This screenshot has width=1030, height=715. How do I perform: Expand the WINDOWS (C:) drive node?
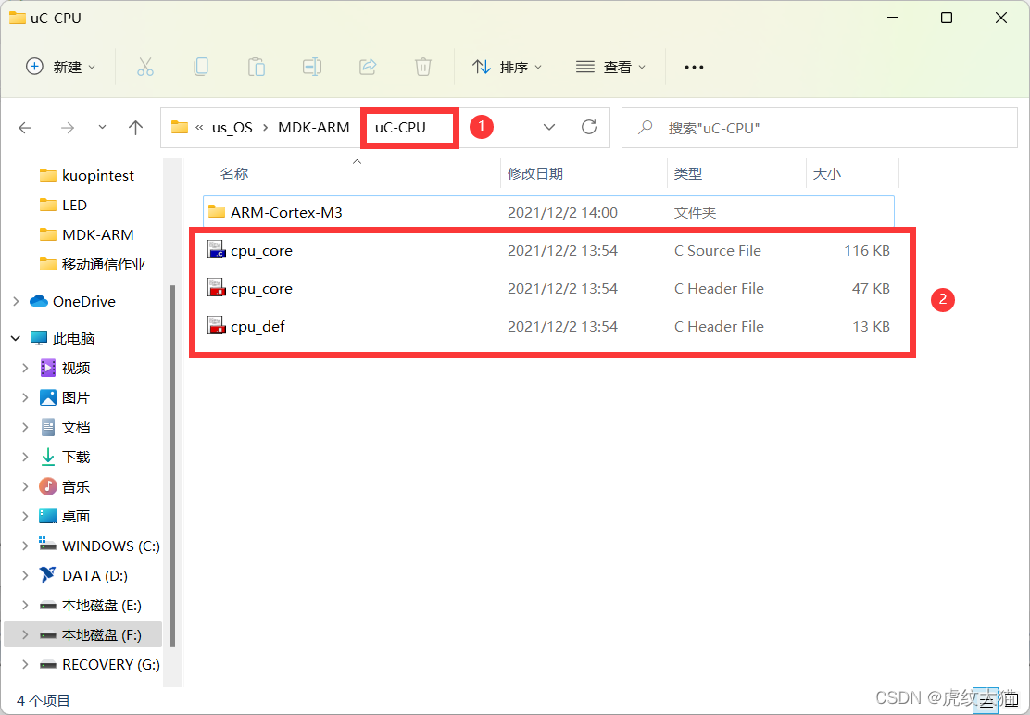point(25,546)
